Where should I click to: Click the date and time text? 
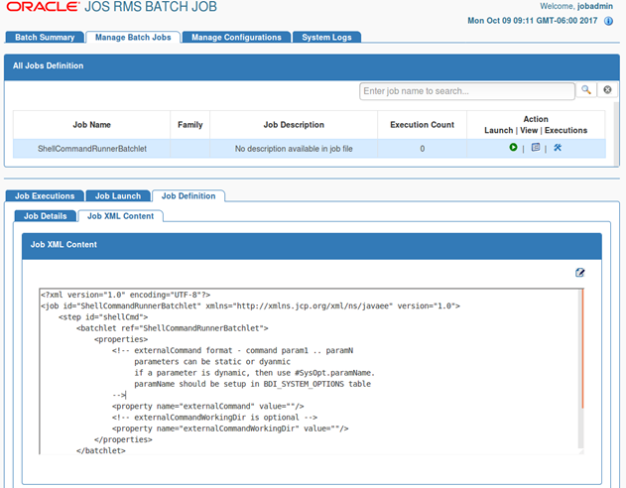tap(532, 21)
